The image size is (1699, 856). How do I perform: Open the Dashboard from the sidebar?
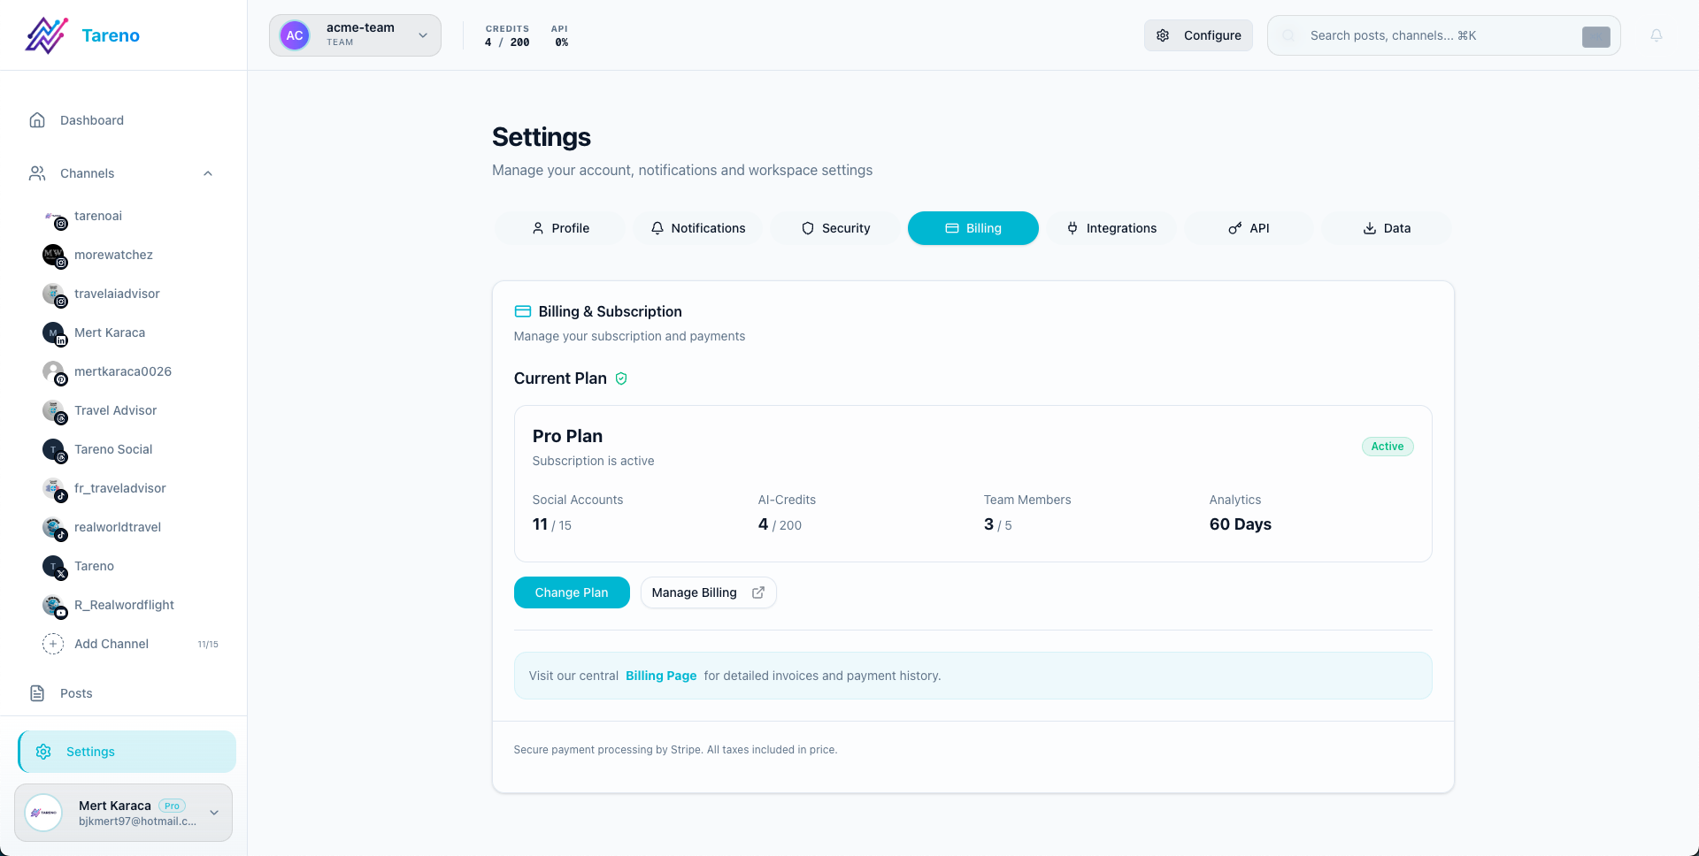click(x=91, y=119)
